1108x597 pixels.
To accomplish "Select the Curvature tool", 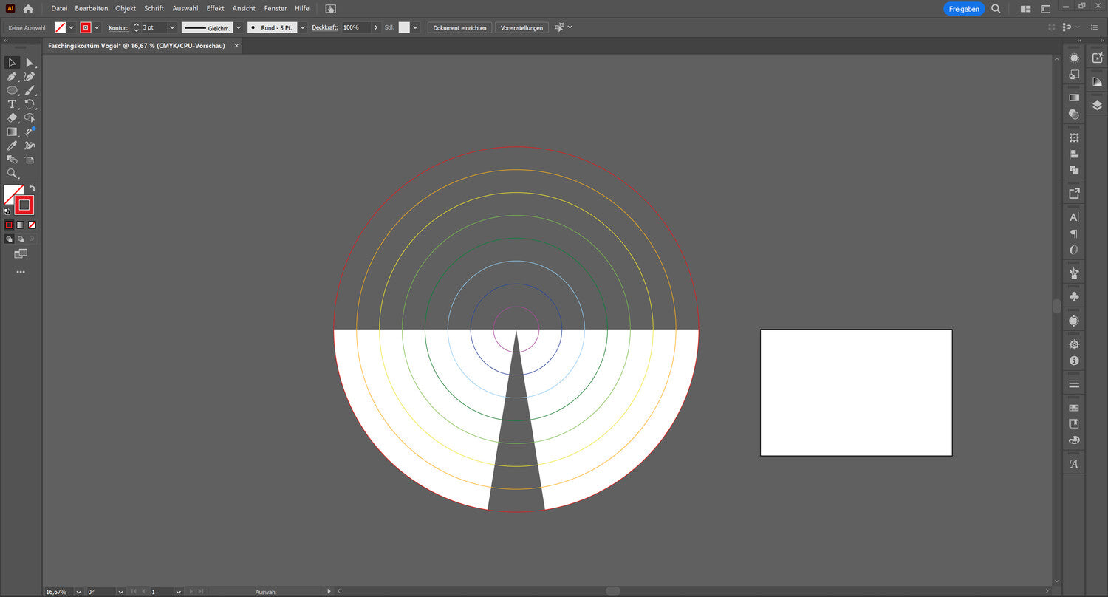I will (30, 77).
